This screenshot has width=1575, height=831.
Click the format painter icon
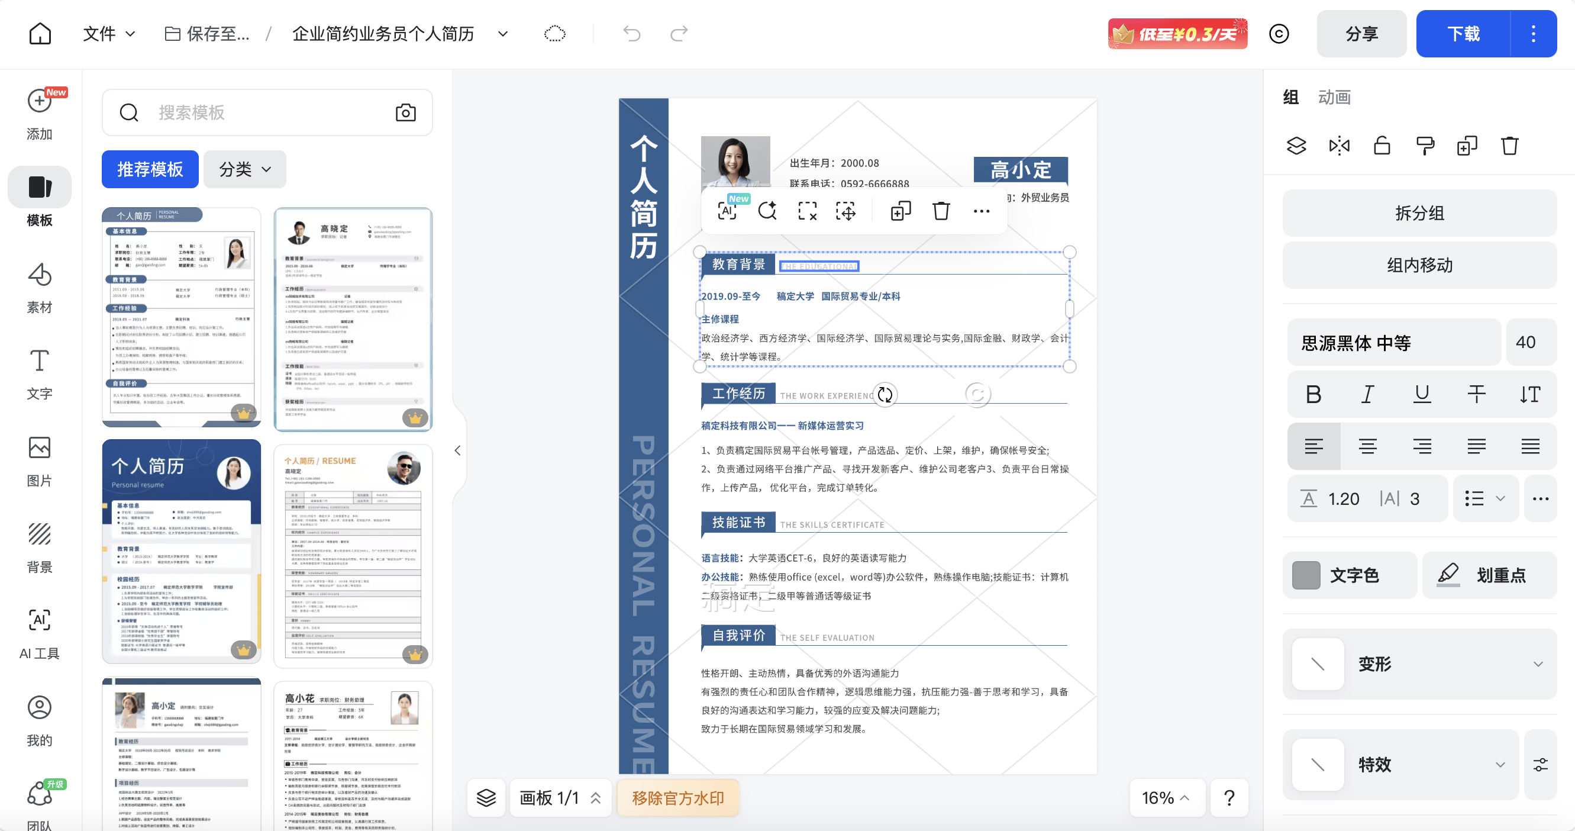pyautogui.click(x=1425, y=146)
